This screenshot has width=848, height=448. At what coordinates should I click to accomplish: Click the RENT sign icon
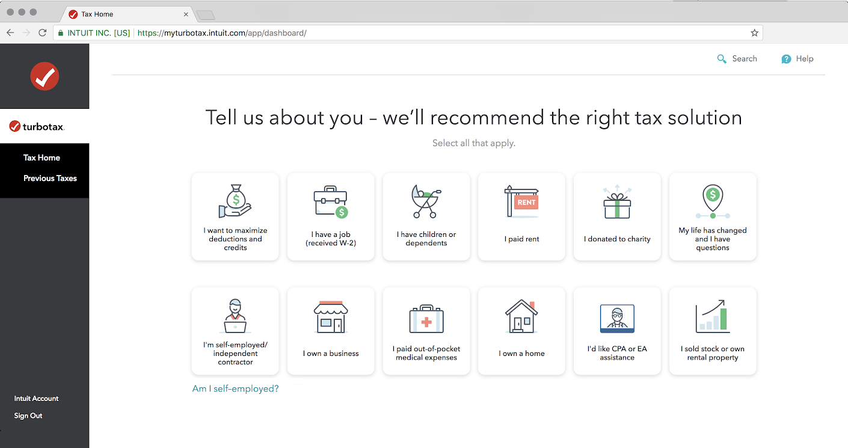pyautogui.click(x=521, y=202)
